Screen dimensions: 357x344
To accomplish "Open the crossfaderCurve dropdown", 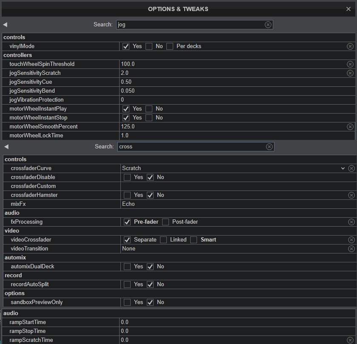I will [x=343, y=168].
